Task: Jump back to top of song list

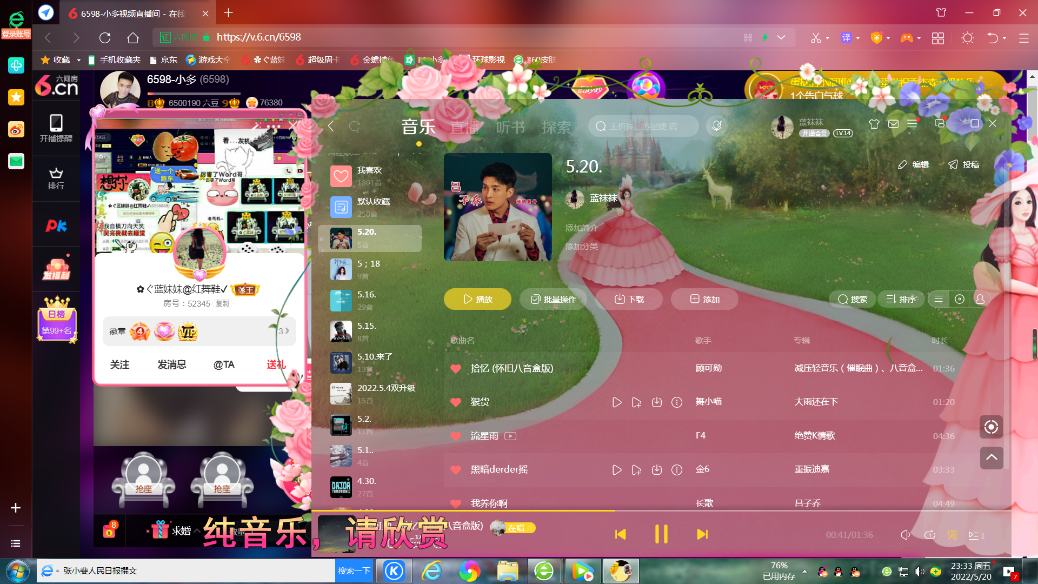Action: click(992, 458)
